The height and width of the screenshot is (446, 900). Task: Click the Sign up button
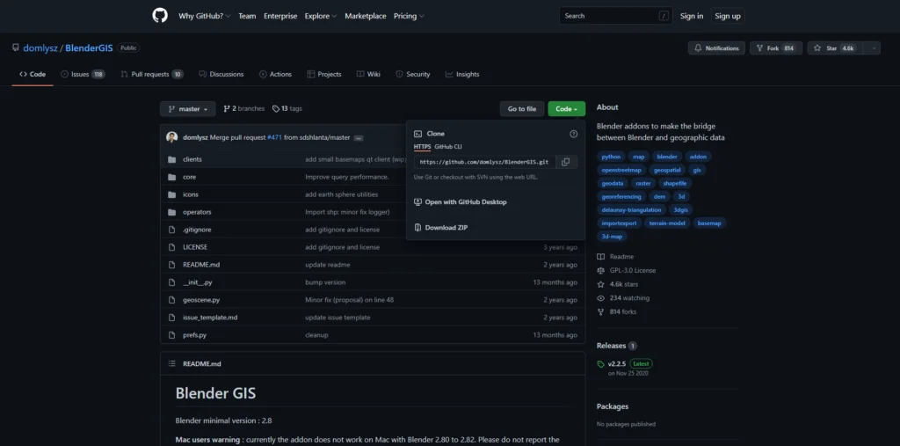(728, 16)
